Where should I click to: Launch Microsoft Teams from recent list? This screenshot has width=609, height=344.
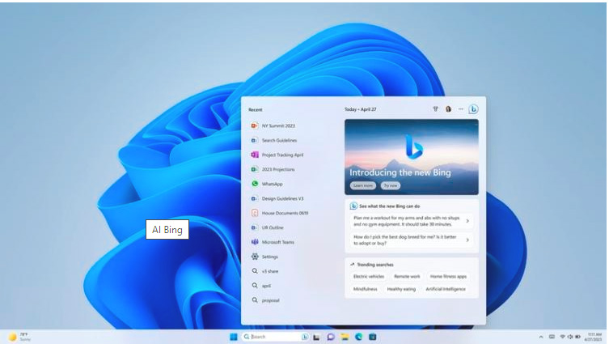coord(255,242)
